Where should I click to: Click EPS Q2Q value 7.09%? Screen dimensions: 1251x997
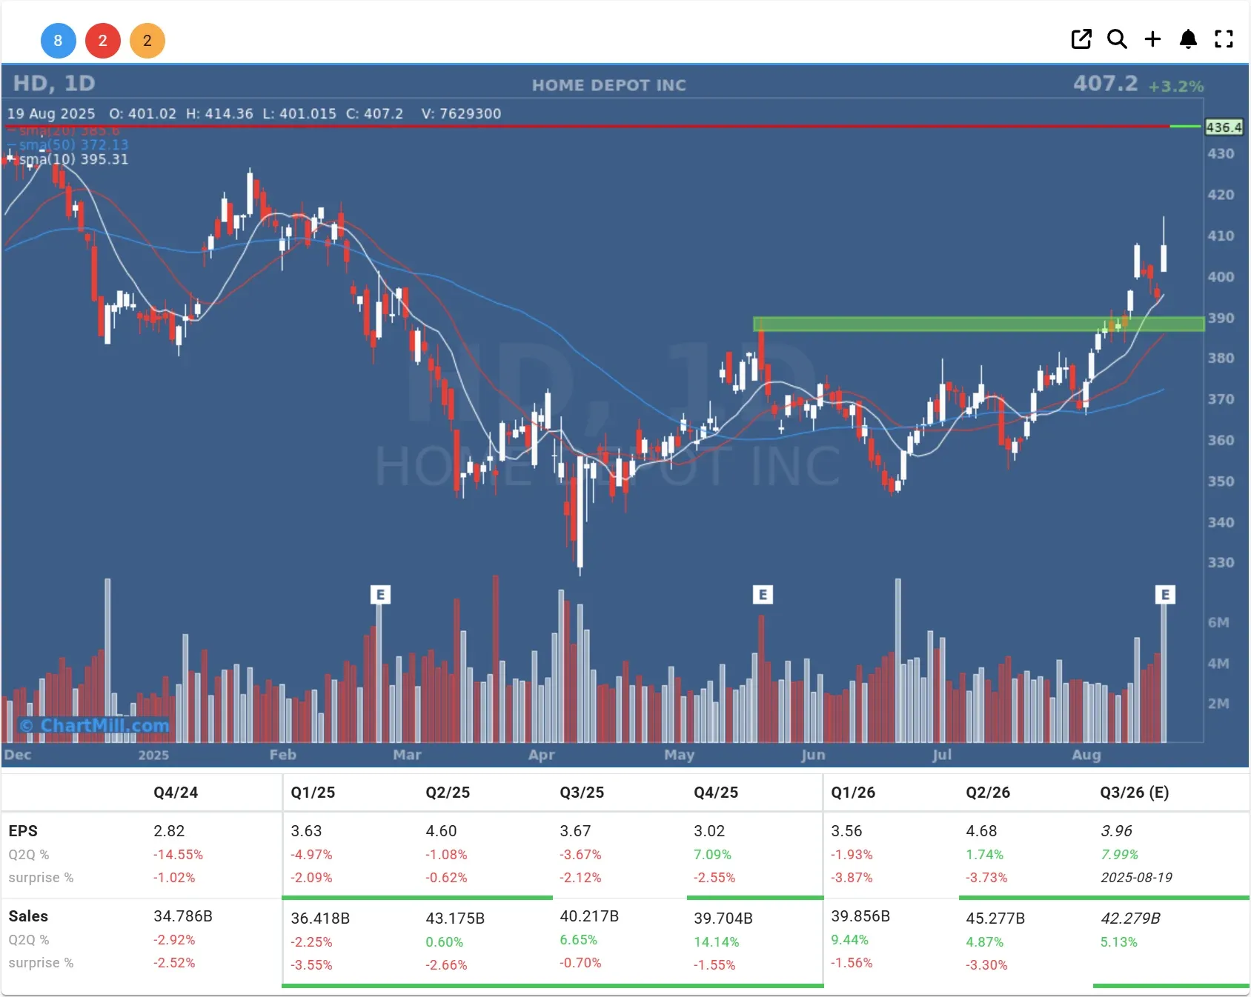(x=712, y=855)
